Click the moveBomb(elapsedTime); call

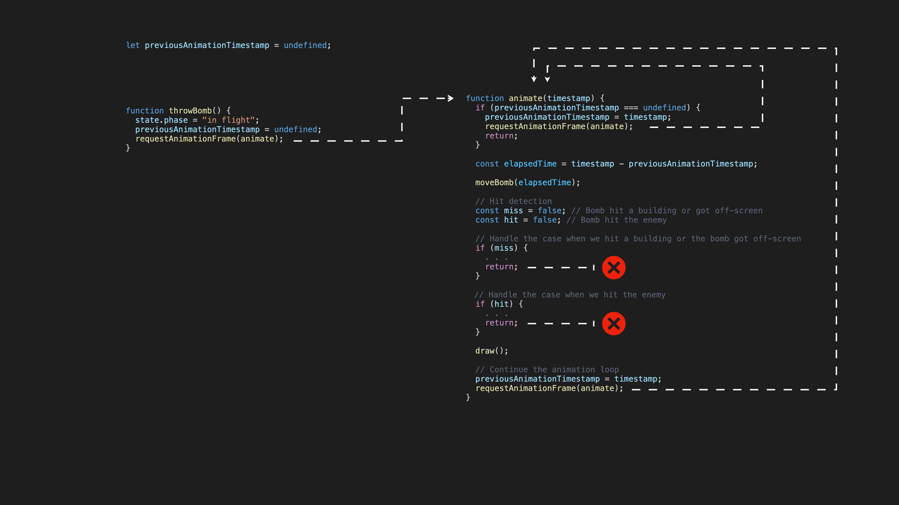[x=528, y=183]
